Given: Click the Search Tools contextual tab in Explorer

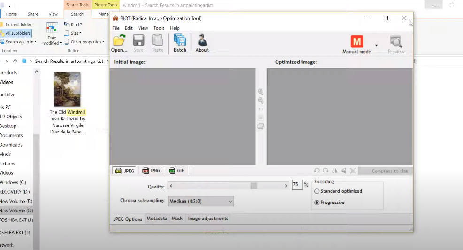Looking at the screenshot, I should (77, 5).
